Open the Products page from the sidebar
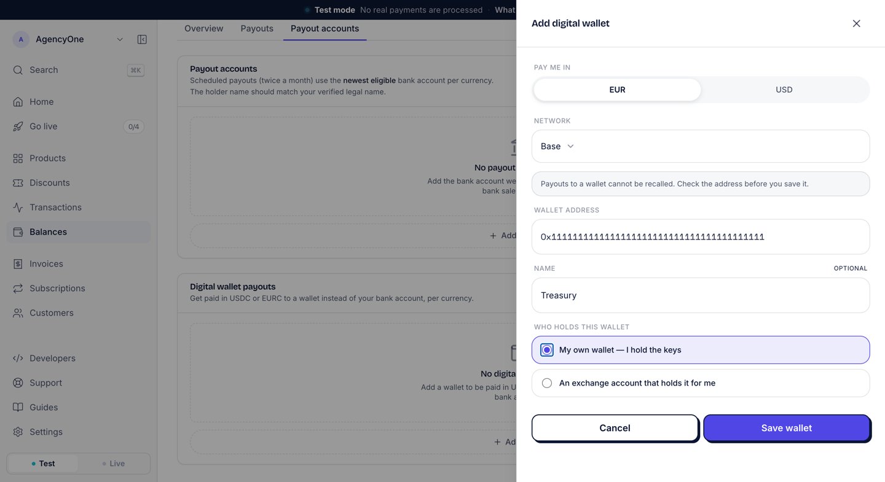 click(79, 158)
